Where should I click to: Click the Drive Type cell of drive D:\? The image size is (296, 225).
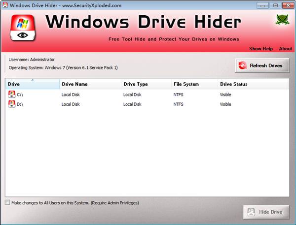point(132,104)
